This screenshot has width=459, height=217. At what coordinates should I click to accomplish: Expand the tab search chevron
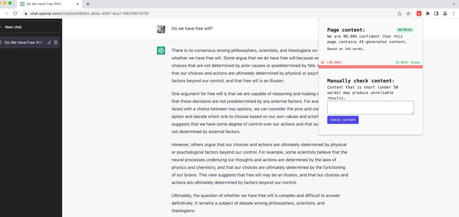click(x=454, y=4)
